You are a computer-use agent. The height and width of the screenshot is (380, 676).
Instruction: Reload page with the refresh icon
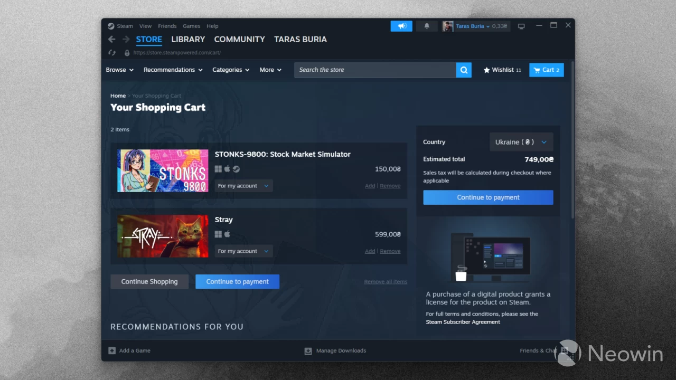tap(112, 53)
